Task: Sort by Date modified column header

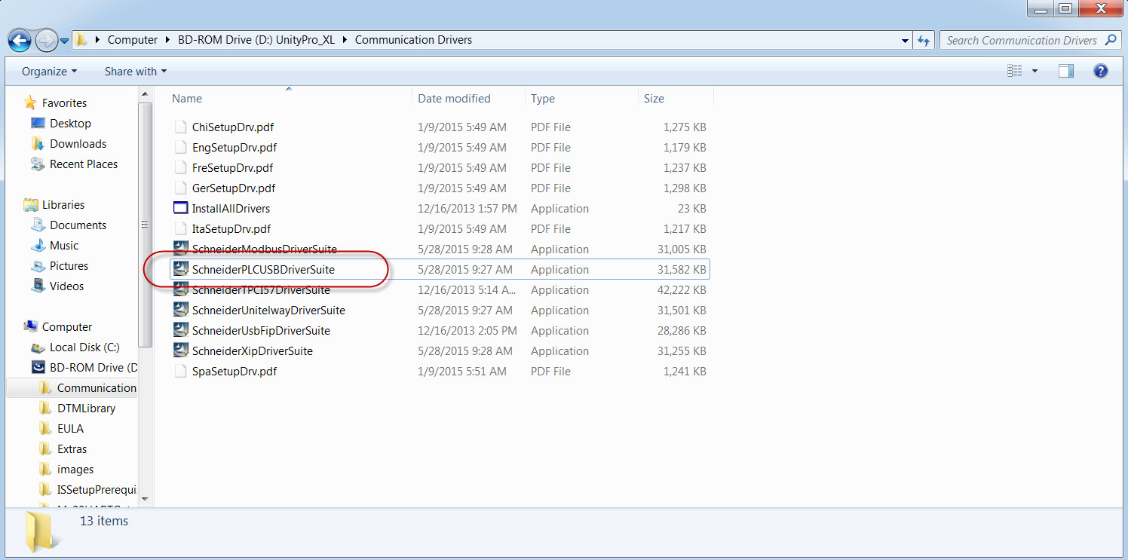Action: click(454, 99)
